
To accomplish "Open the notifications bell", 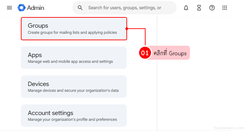I will [186, 8].
